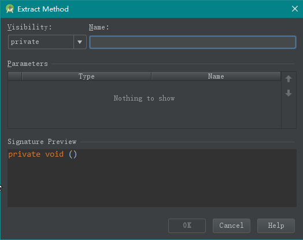
Task: Click the OK button
Action: pyautogui.click(x=187, y=226)
